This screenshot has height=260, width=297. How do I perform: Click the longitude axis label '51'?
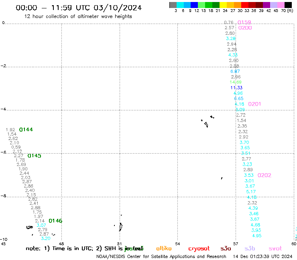point(120,244)
